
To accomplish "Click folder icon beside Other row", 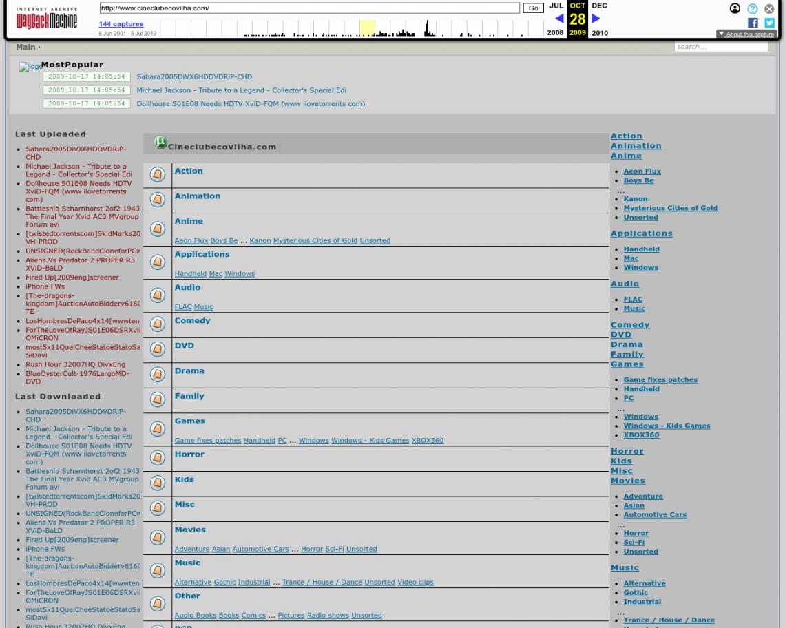I will tap(158, 603).
